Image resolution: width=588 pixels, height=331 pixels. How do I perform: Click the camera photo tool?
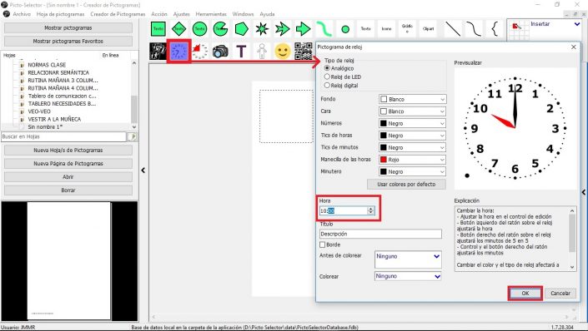click(x=220, y=52)
